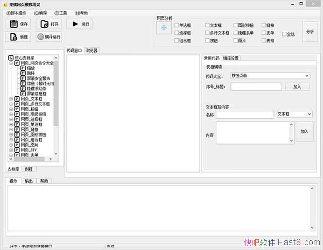Enable the 单选框 checkbox
This screenshot has width=323, height=250.
[177, 25]
